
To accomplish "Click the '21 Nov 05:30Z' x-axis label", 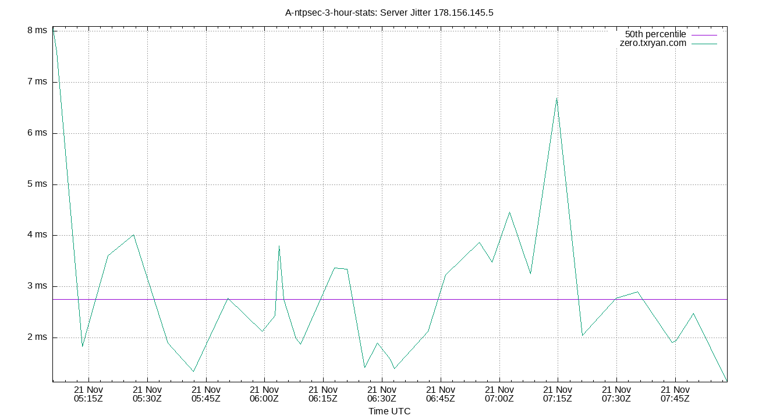I will pyautogui.click(x=147, y=394).
